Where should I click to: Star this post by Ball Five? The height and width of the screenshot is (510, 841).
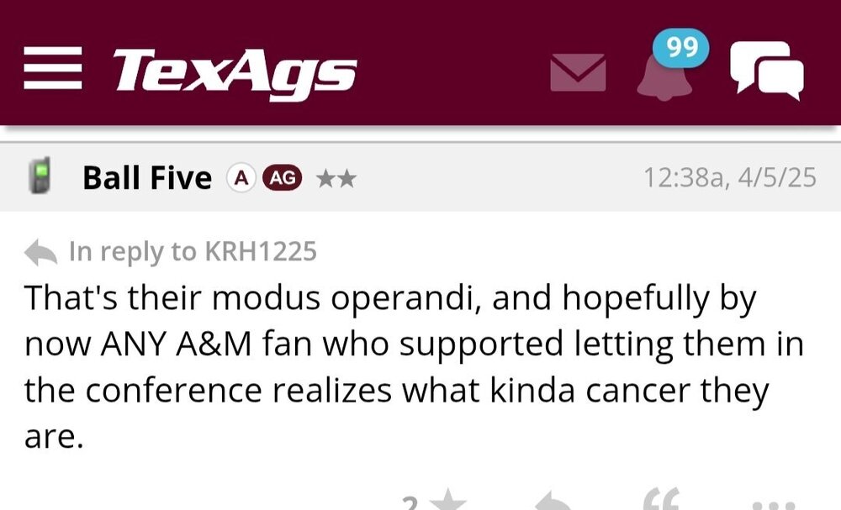click(x=448, y=503)
